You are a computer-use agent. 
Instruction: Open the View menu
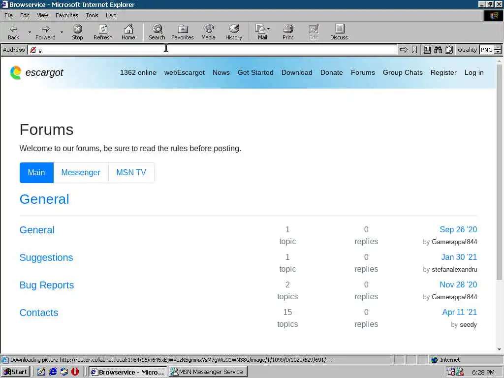[42, 15]
